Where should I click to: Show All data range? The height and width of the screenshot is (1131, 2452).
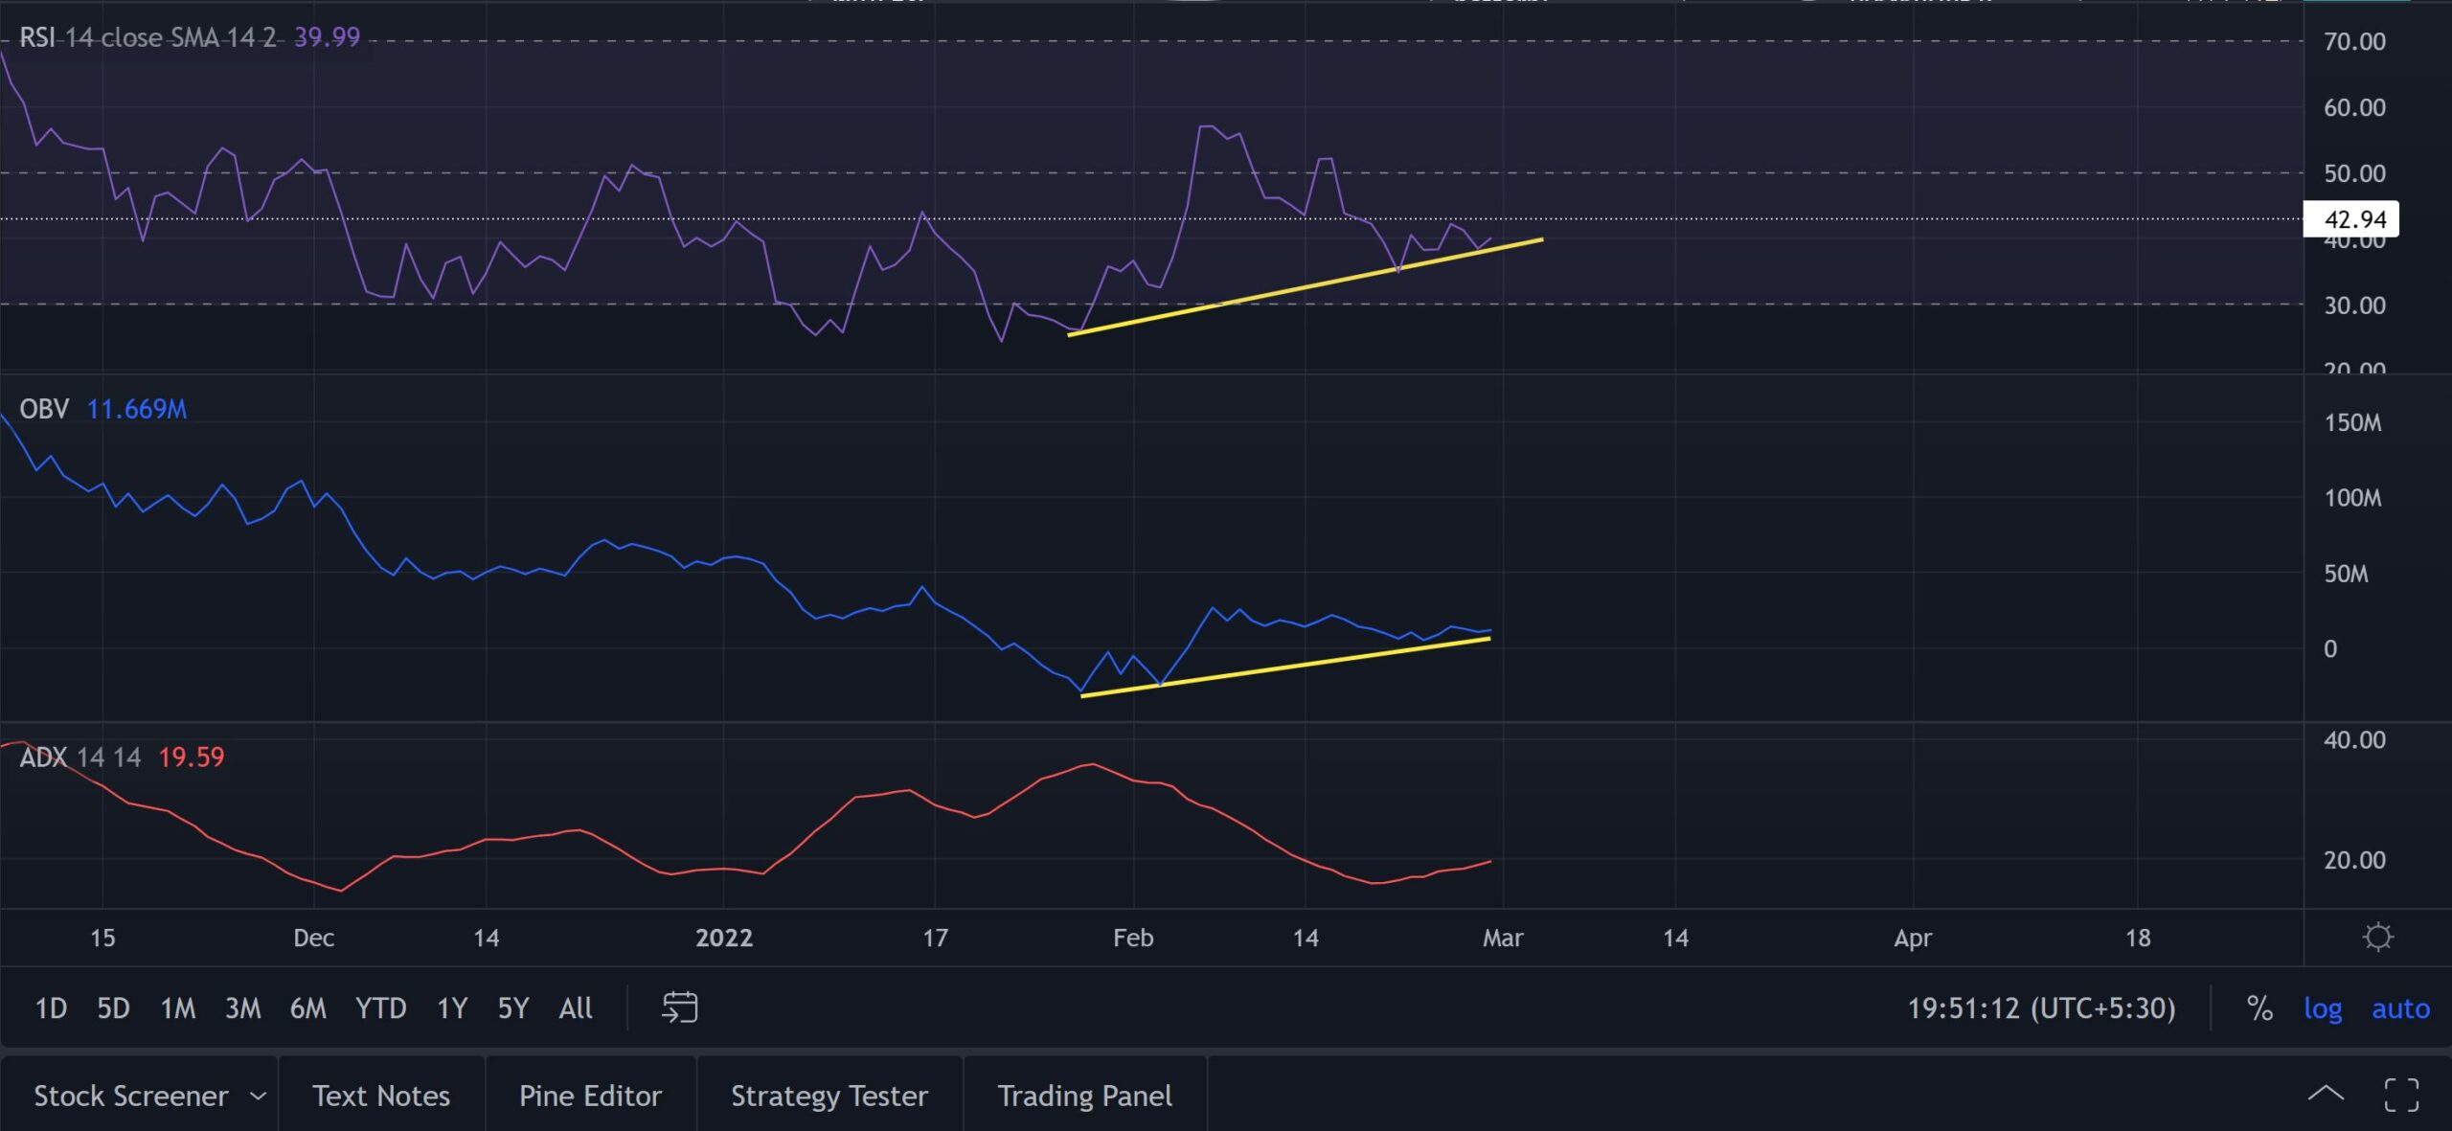pyautogui.click(x=575, y=1007)
